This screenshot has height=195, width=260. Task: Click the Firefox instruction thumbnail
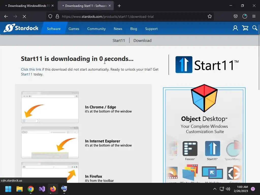50,172
